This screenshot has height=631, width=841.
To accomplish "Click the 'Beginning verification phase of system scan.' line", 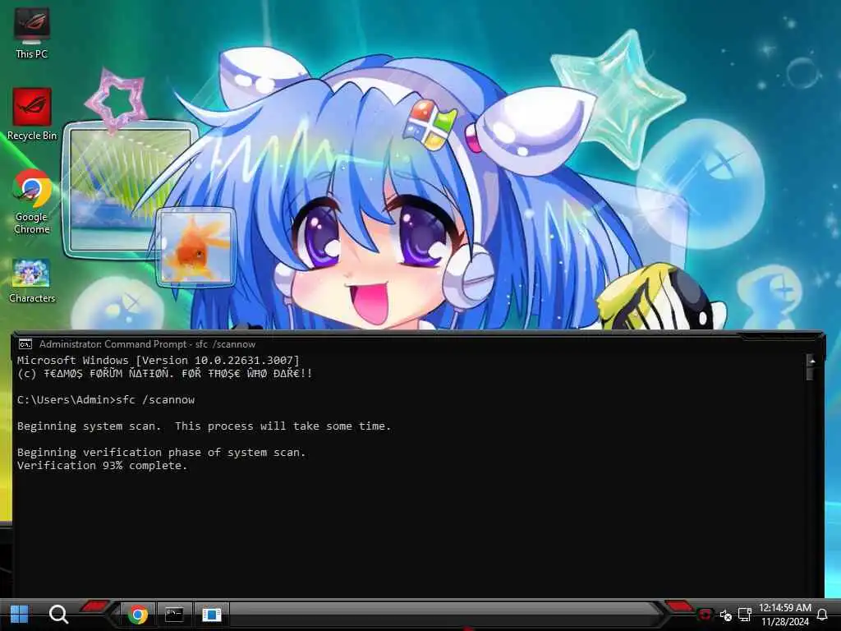I will [162, 453].
